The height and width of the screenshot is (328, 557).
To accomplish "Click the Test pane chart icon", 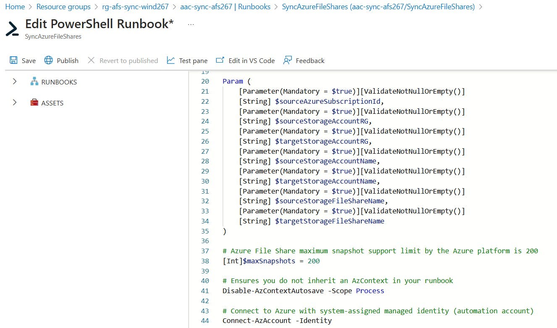I will click(171, 60).
